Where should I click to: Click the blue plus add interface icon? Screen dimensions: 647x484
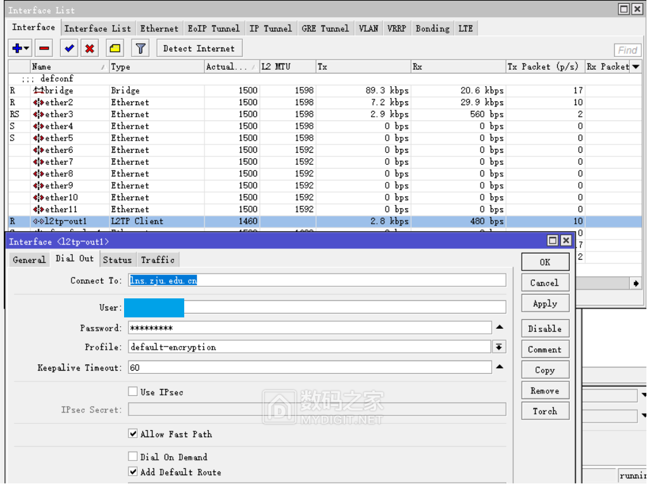[x=17, y=48]
